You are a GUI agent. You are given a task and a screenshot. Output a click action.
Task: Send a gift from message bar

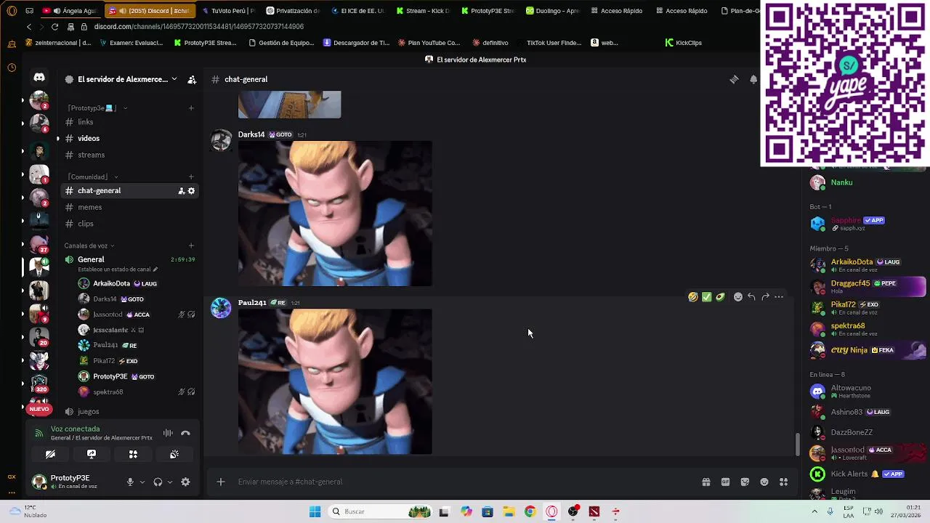(x=705, y=482)
